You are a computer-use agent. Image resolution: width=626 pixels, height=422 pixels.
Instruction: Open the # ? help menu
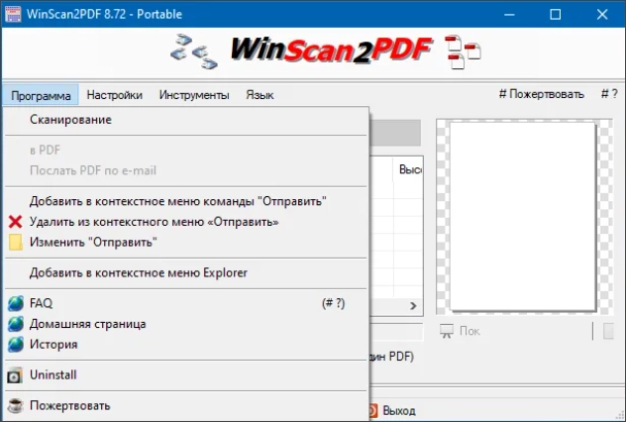click(609, 94)
